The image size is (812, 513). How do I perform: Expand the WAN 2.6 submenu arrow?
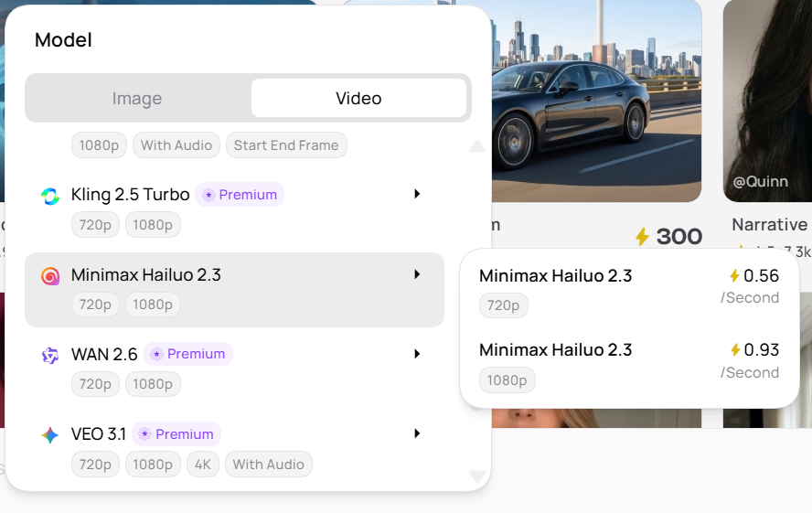click(417, 354)
